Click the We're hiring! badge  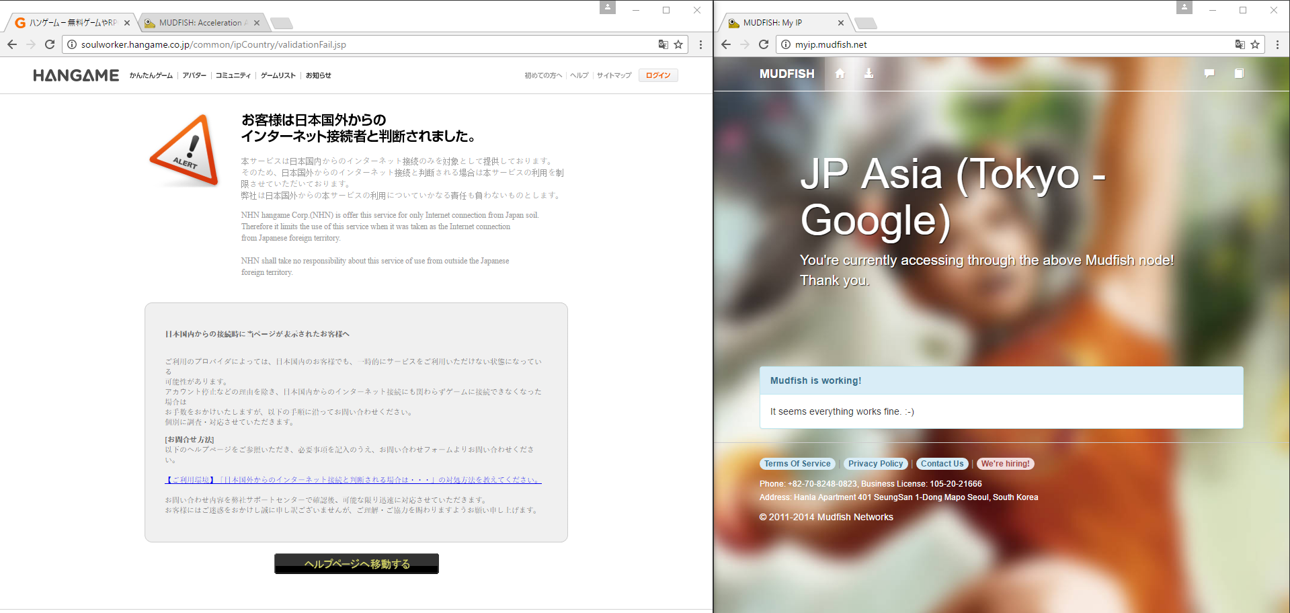point(1006,464)
